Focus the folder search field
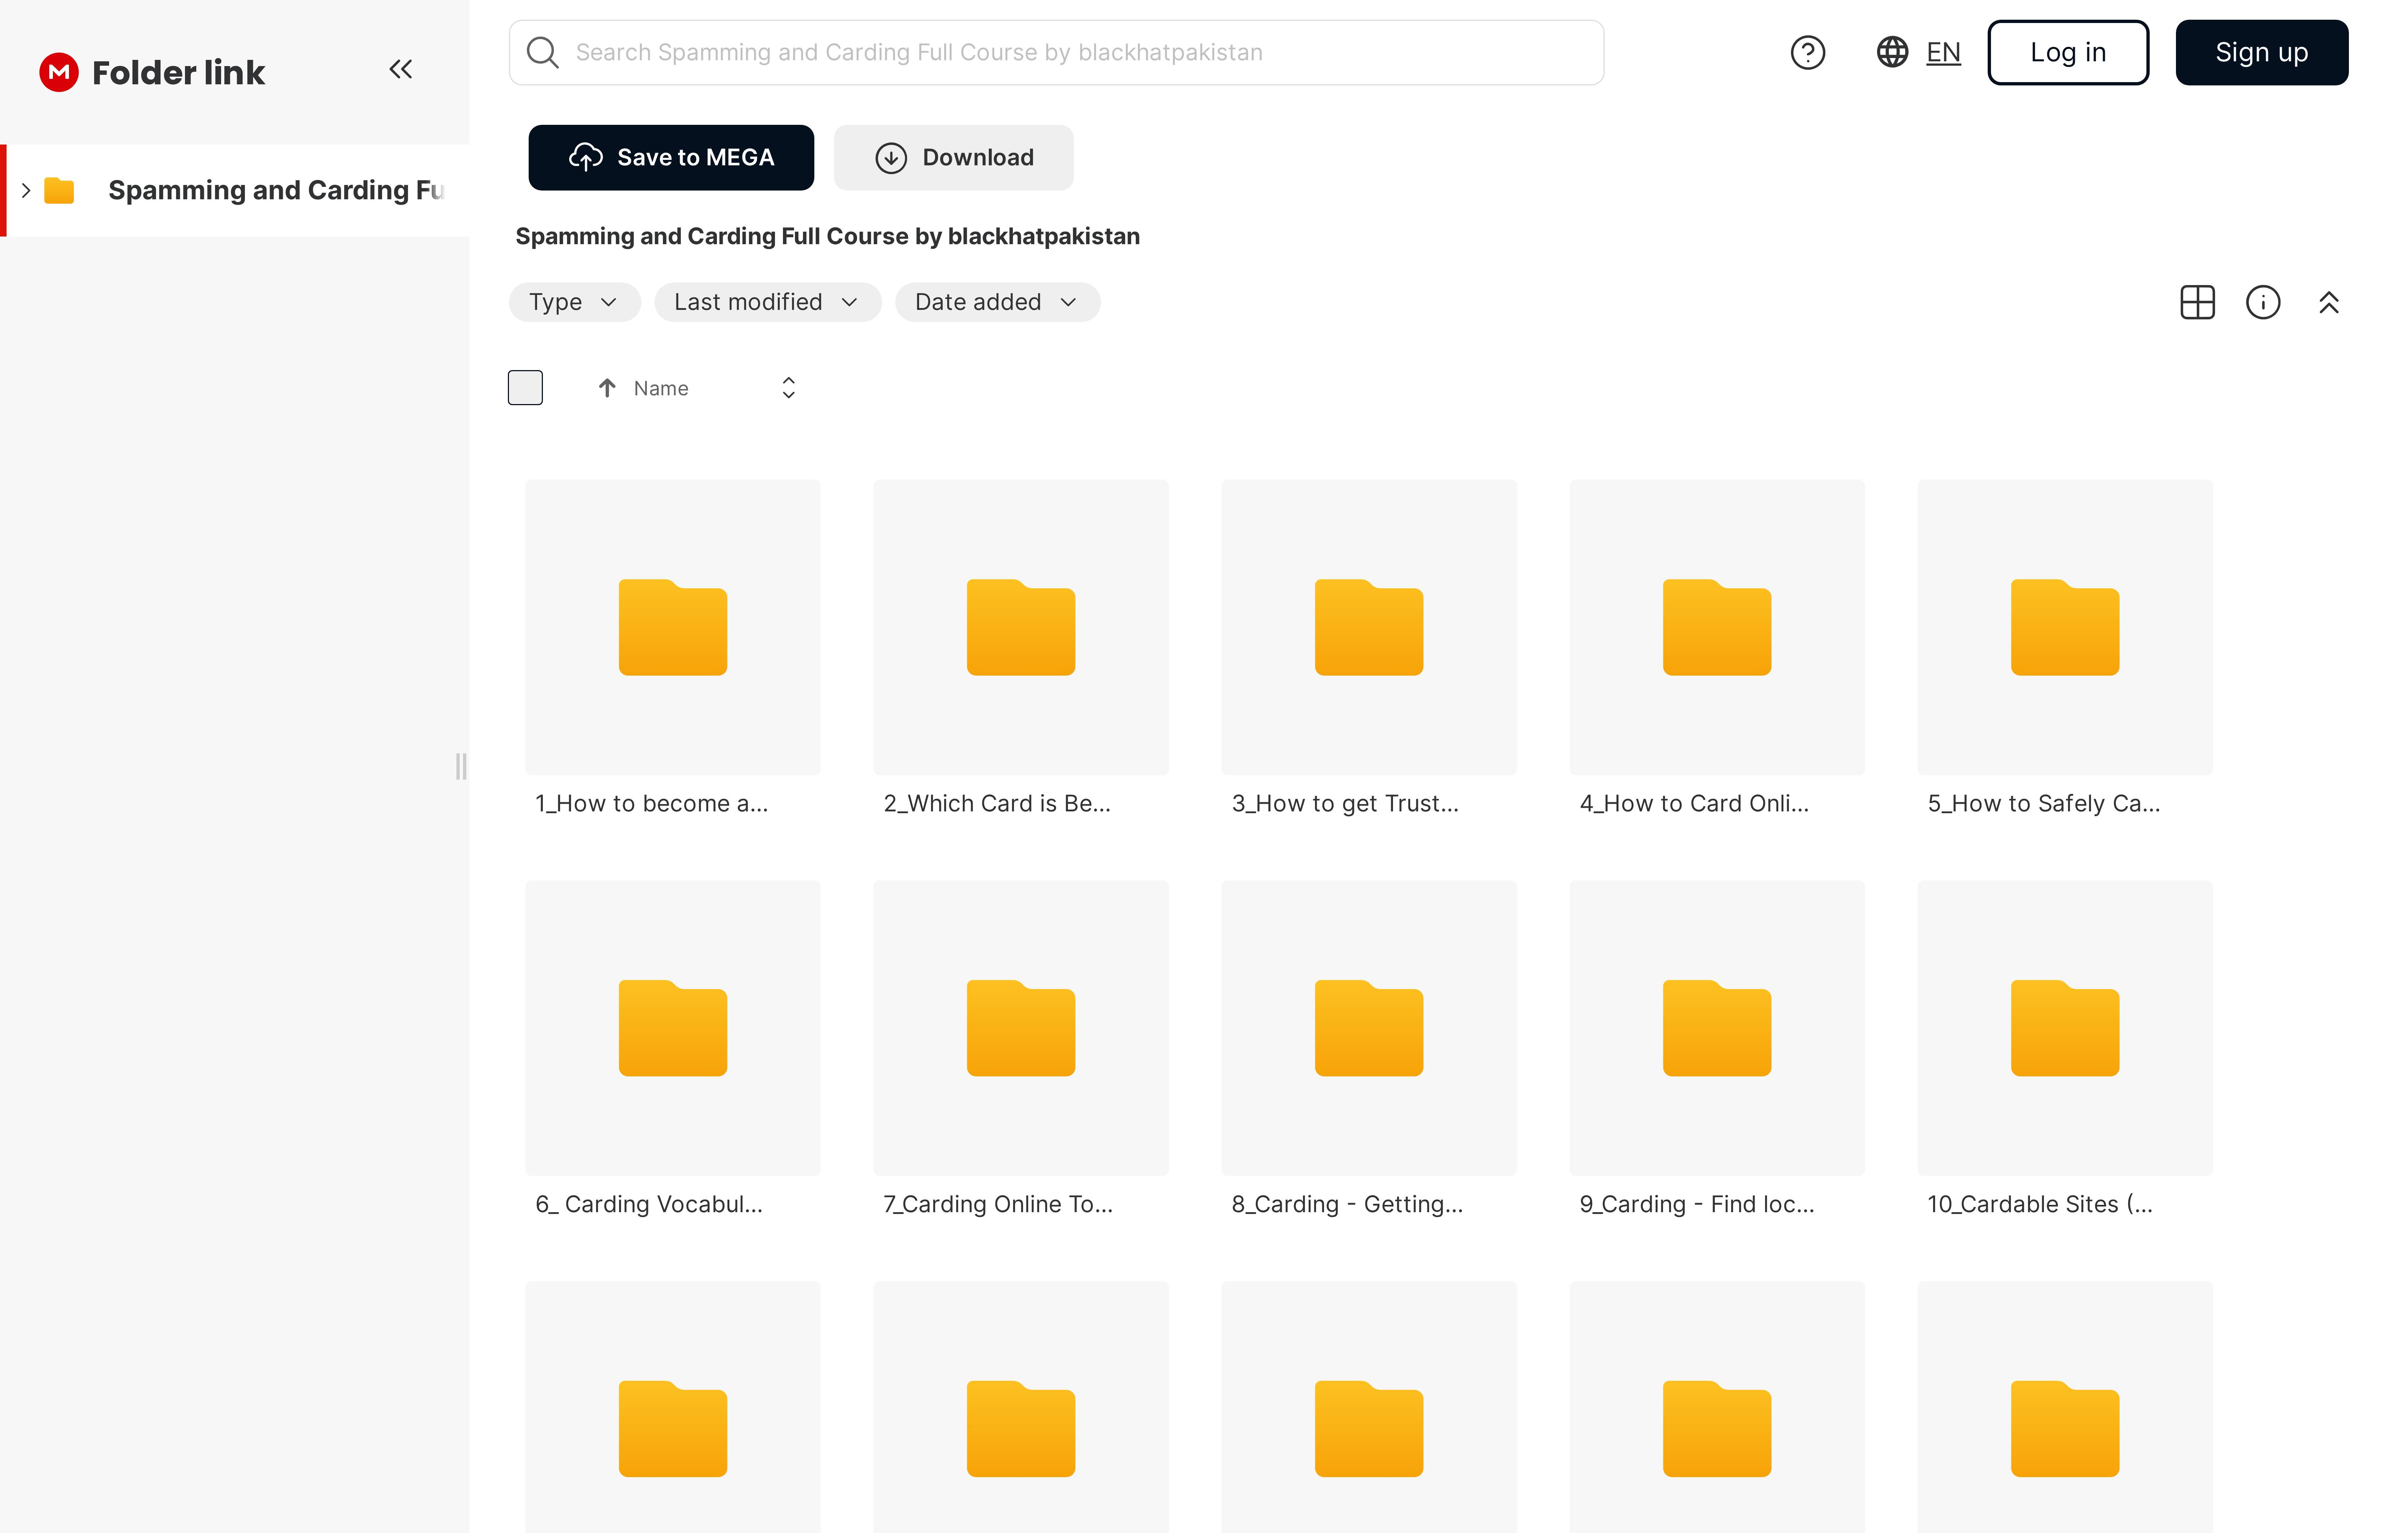Screen dimensions: 2408x1533 [x=1056, y=52]
